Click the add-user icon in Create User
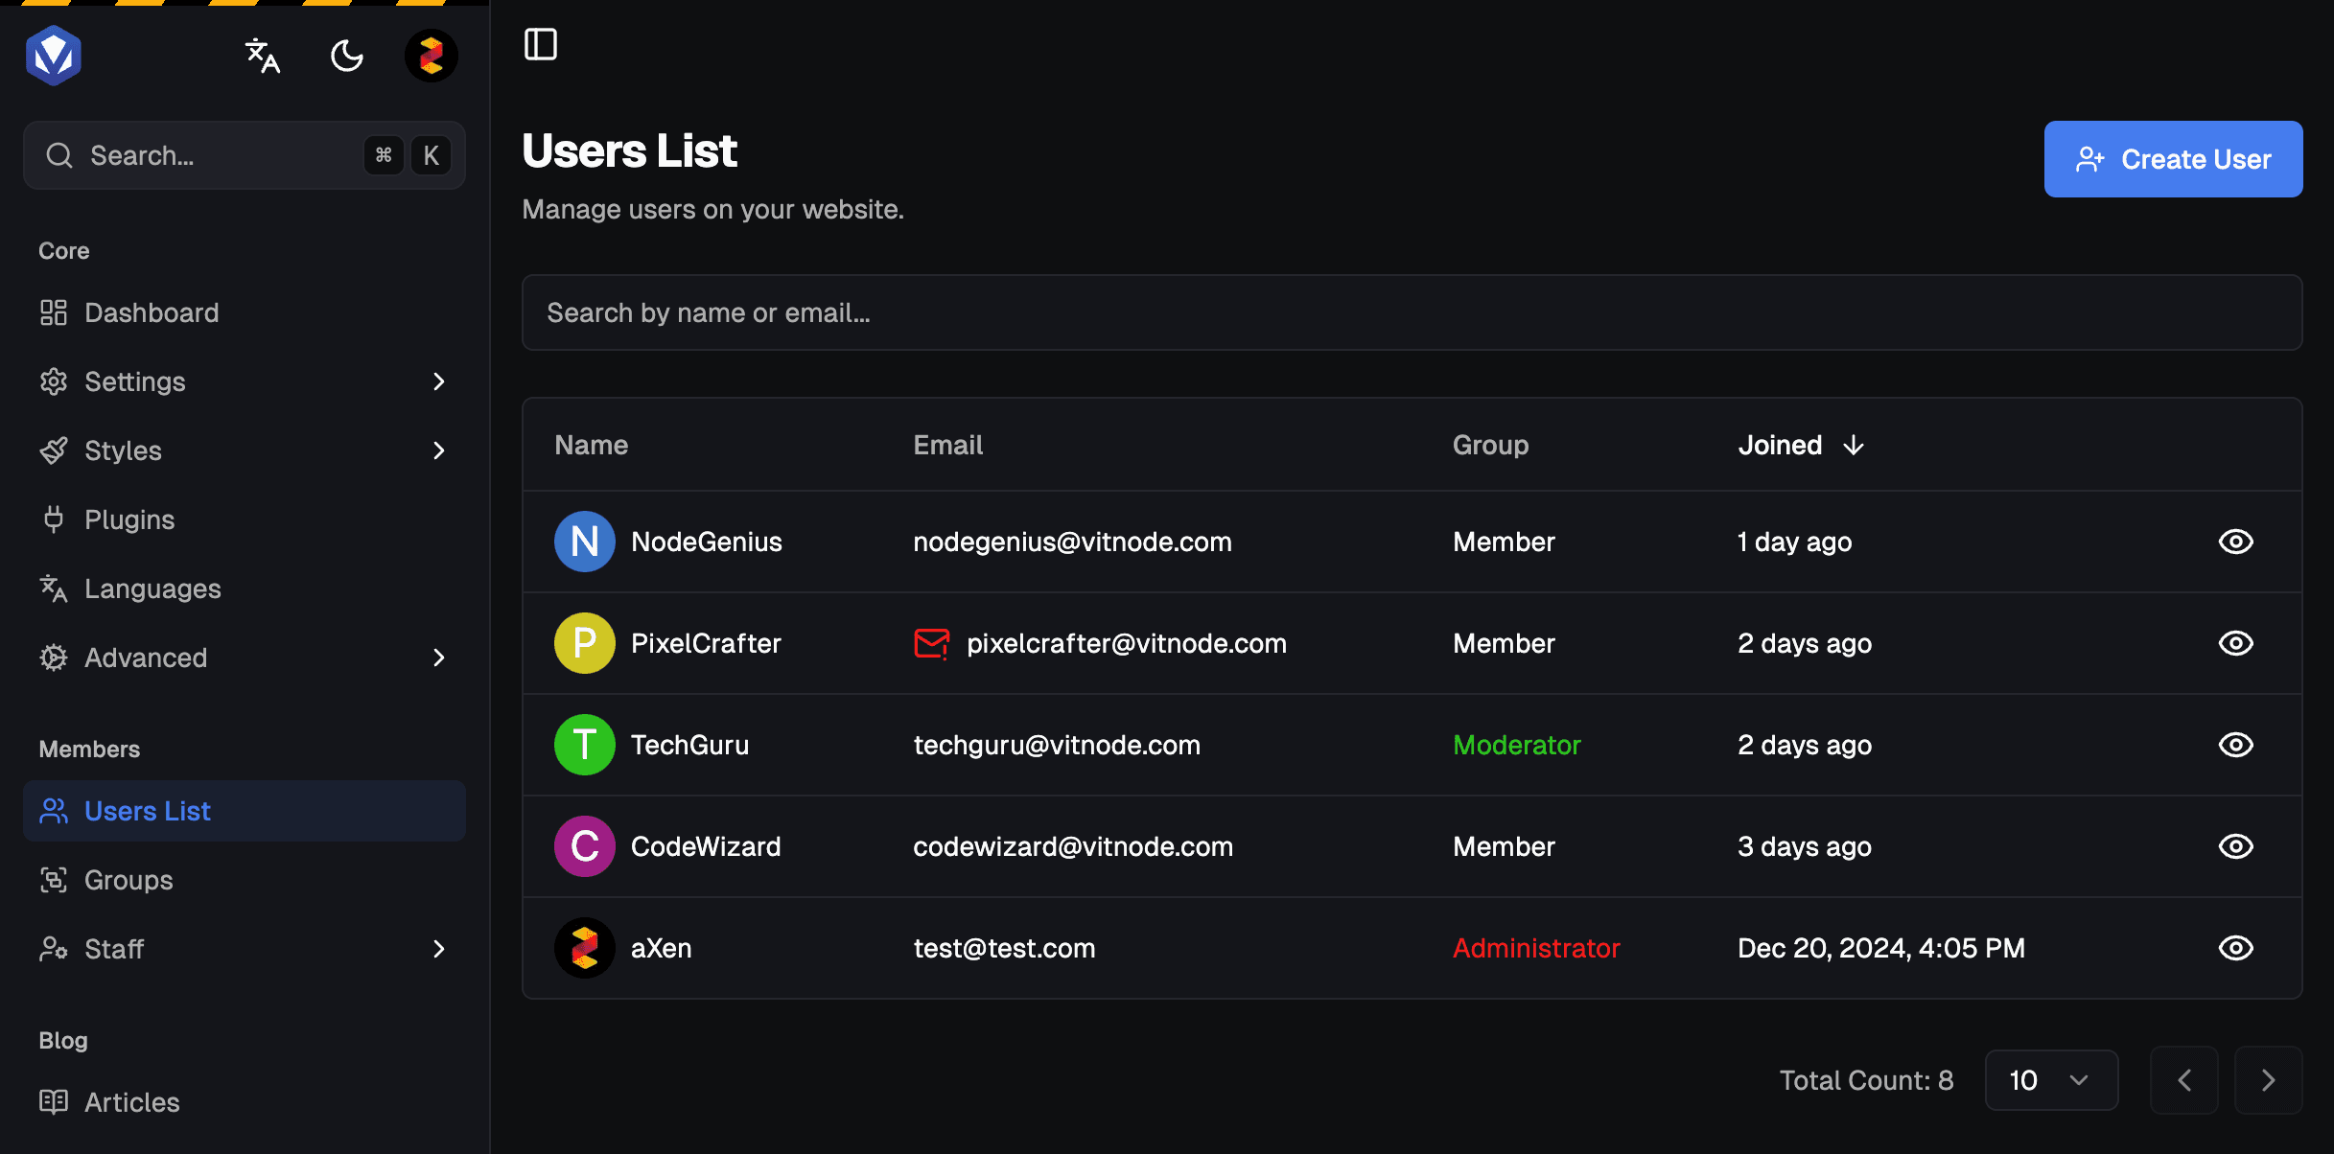Viewport: 2334px width, 1154px height. coord(2090,159)
